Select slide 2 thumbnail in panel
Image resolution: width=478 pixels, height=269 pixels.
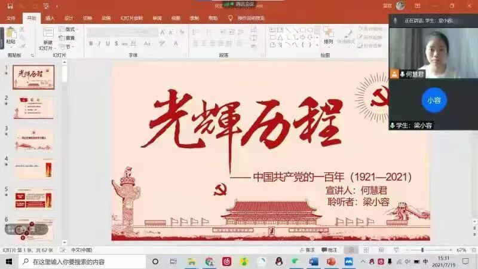coord(33,108)
